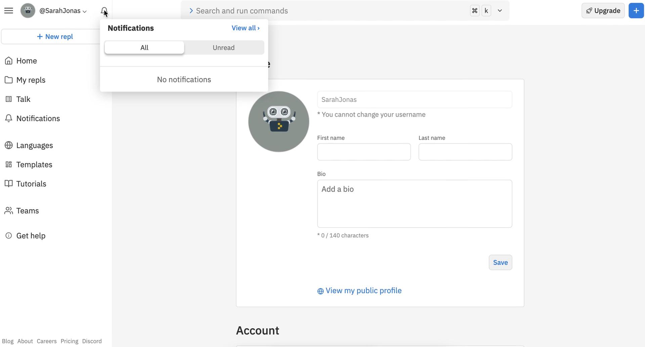The width and height of the screenshot is (645, 347).
Task: Open My repls folder in sidebar
Action: 31,80
